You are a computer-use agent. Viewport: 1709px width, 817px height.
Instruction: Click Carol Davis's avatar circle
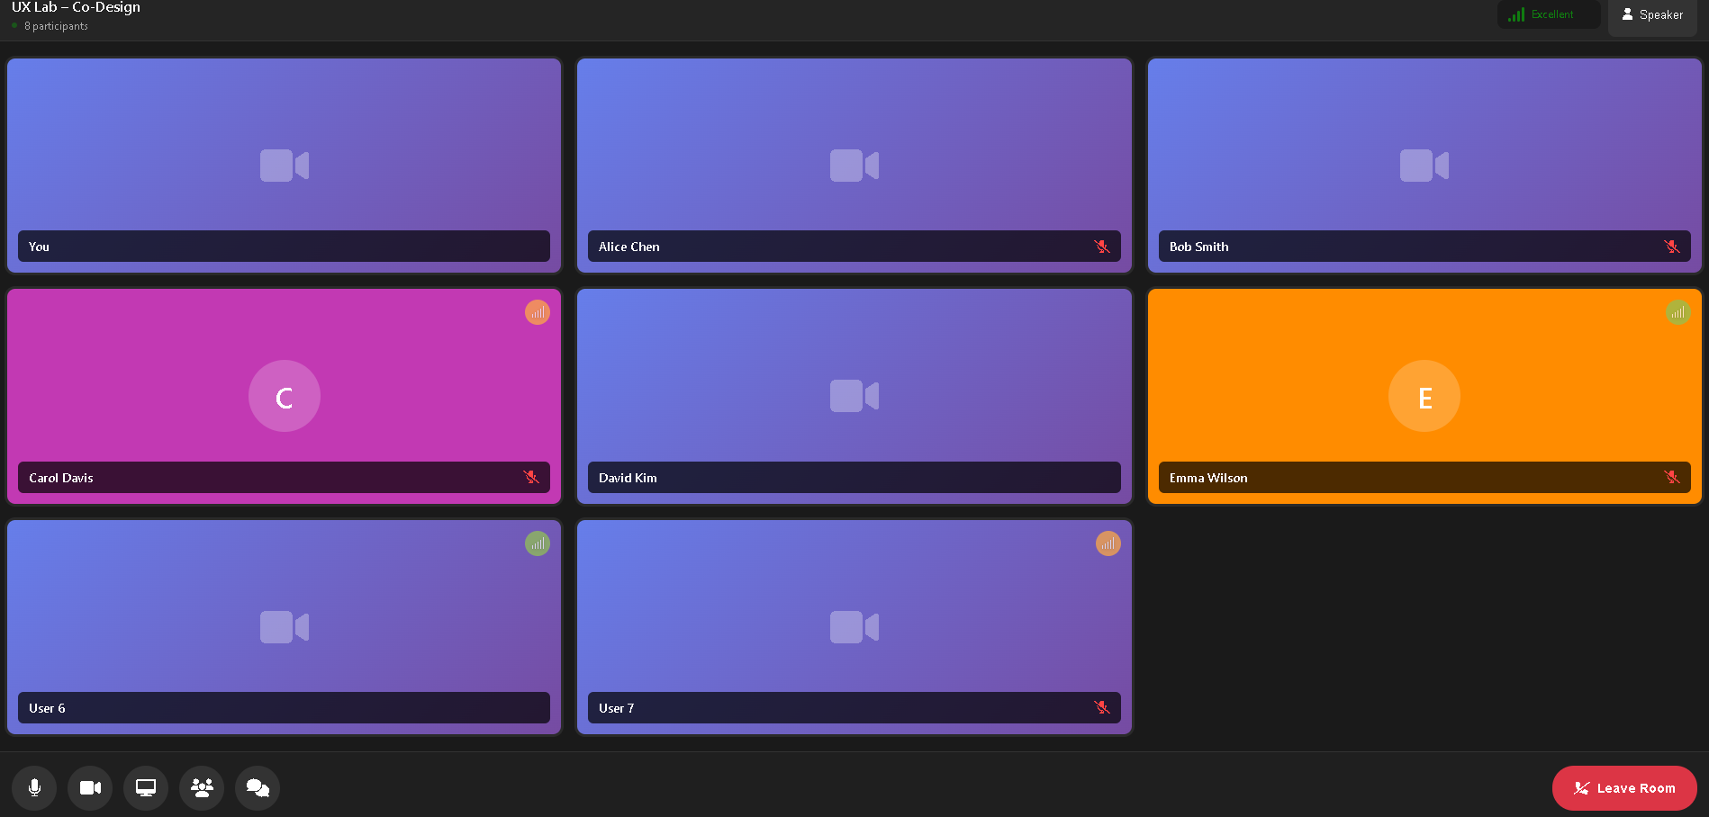pos(285,396)
